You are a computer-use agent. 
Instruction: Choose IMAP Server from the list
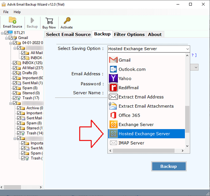tap(147, 143)
